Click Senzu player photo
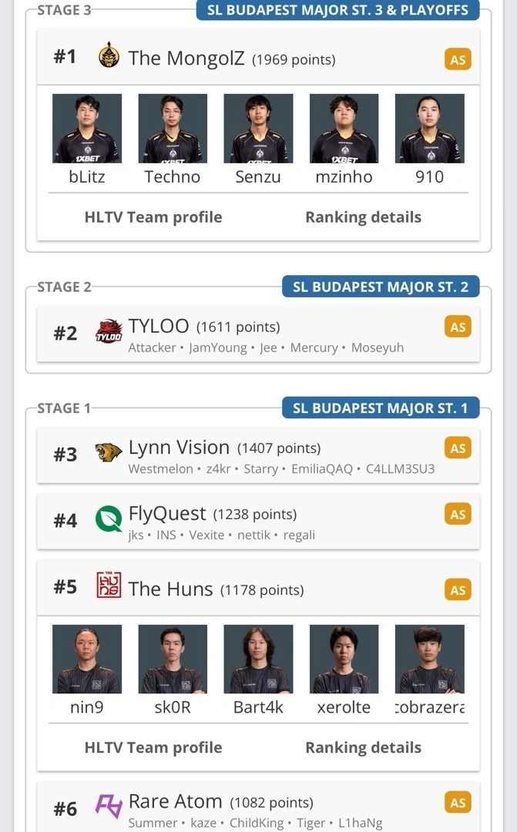The height and width of the screenshot is (832, 517). (258, 129)
